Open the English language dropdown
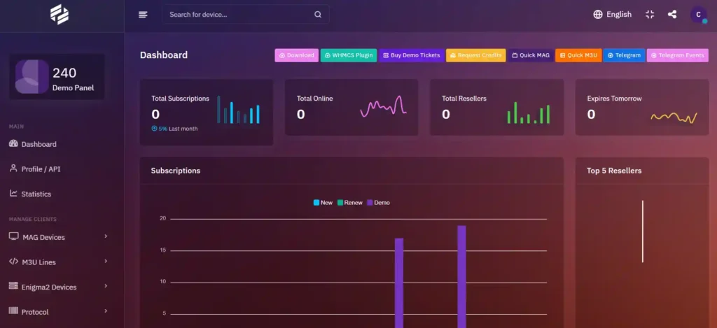This screenshot has width=717, height=328. click(612, 15)
